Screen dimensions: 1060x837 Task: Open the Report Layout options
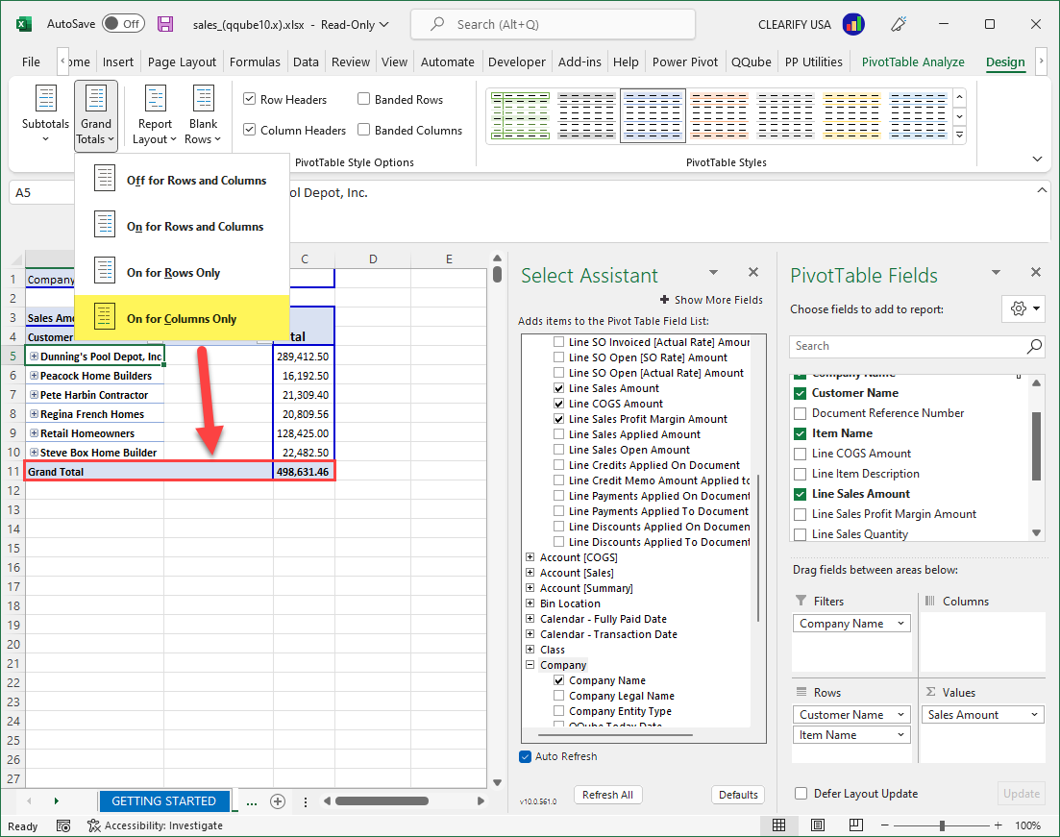[155, 115]
